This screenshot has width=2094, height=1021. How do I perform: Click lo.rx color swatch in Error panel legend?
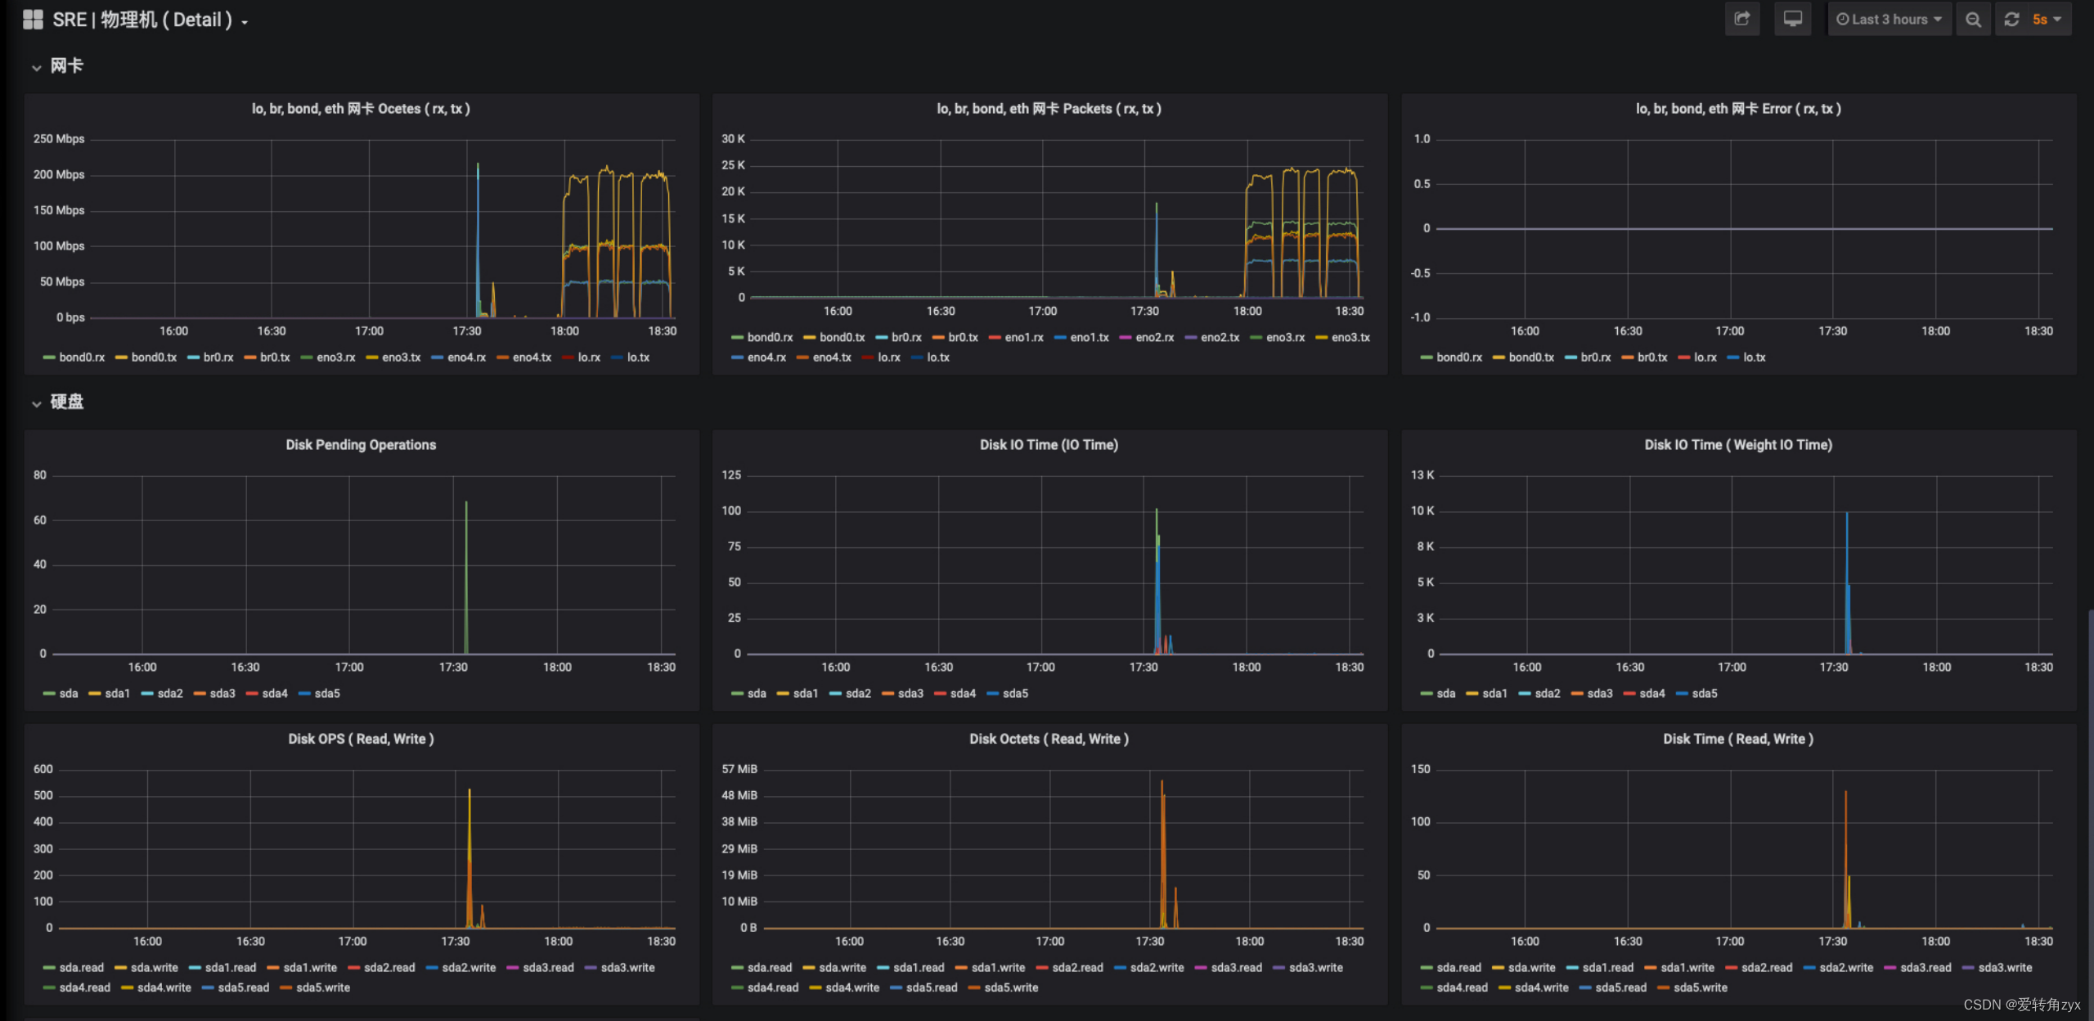click(1683, 358)
